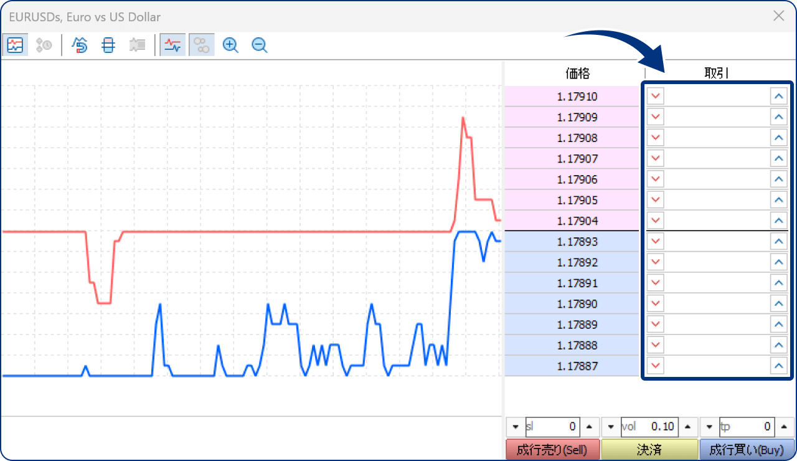The image size is (797, 461).
Task: Click red down arrow at price 1.17904
Action: 656,221
